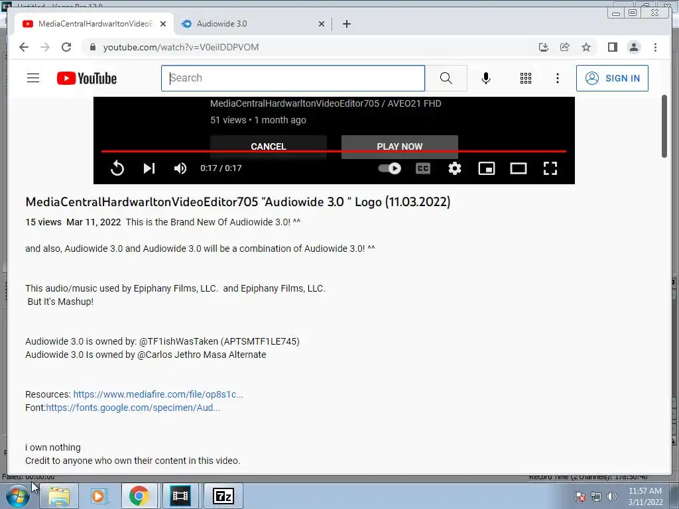
Task: Cancel the upcoming autoplay video
Action: [269, 146]
